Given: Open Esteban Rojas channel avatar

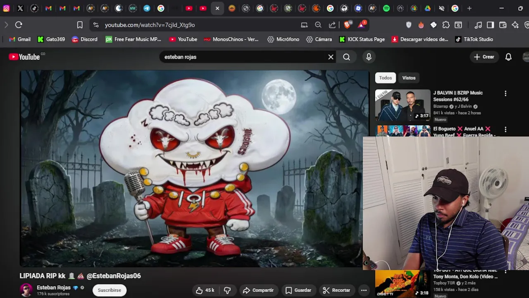Looking at the screenshot, I should (26, 290).
